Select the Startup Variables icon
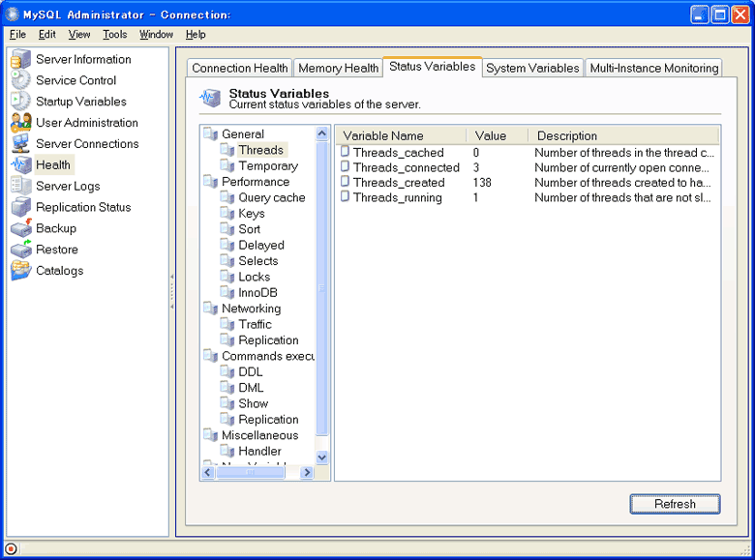 (x=20, y=102)
